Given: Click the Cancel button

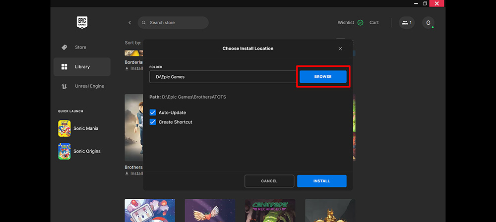Looking at the screenshot, I should (x=269, y=181).
